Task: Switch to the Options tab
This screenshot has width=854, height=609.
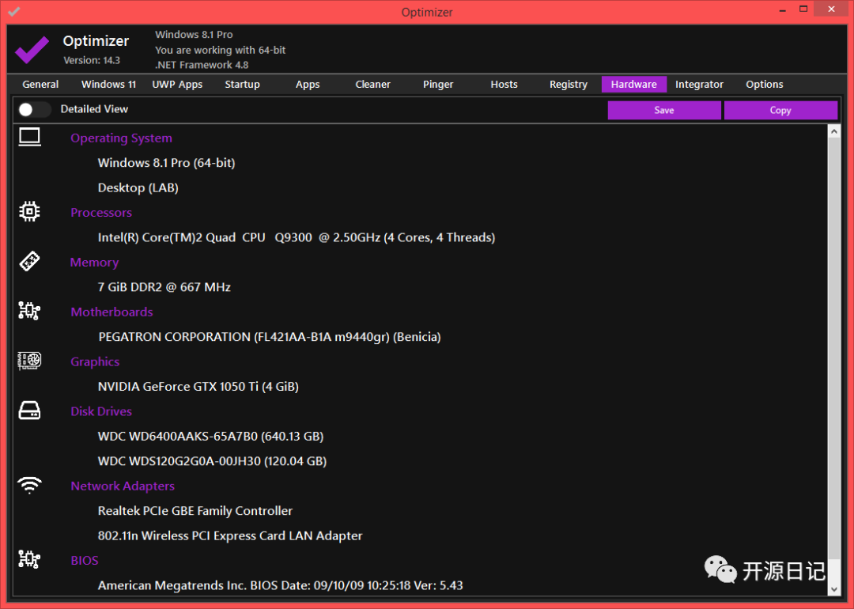Action: (765, 85)
